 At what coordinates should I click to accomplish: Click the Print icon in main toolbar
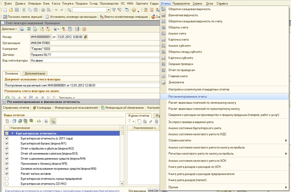[x=43, y=10]
